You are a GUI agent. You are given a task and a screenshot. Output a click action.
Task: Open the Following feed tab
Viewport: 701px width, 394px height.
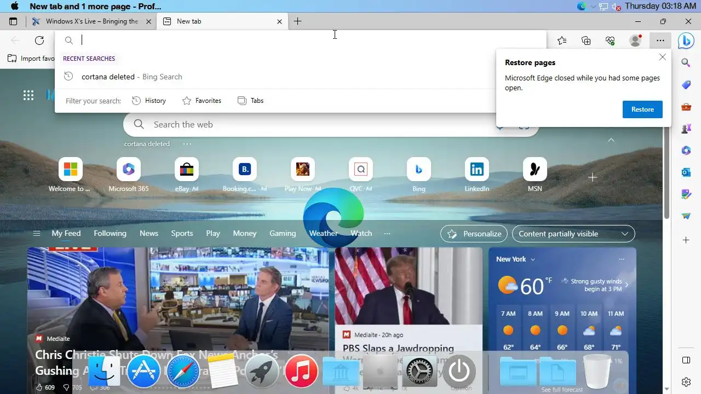[110, 233]
